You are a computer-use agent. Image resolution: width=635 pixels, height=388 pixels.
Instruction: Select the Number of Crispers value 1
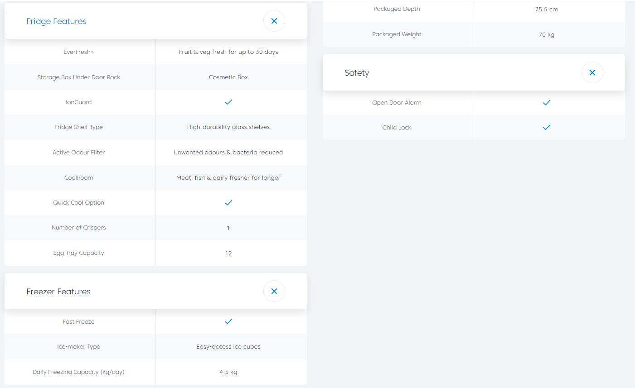click(x=228, y=228)
